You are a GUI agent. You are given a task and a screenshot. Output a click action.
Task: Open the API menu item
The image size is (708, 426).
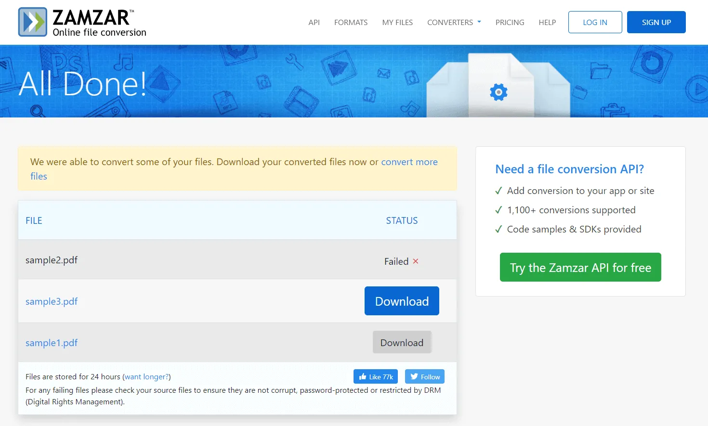tap(314, 23)
